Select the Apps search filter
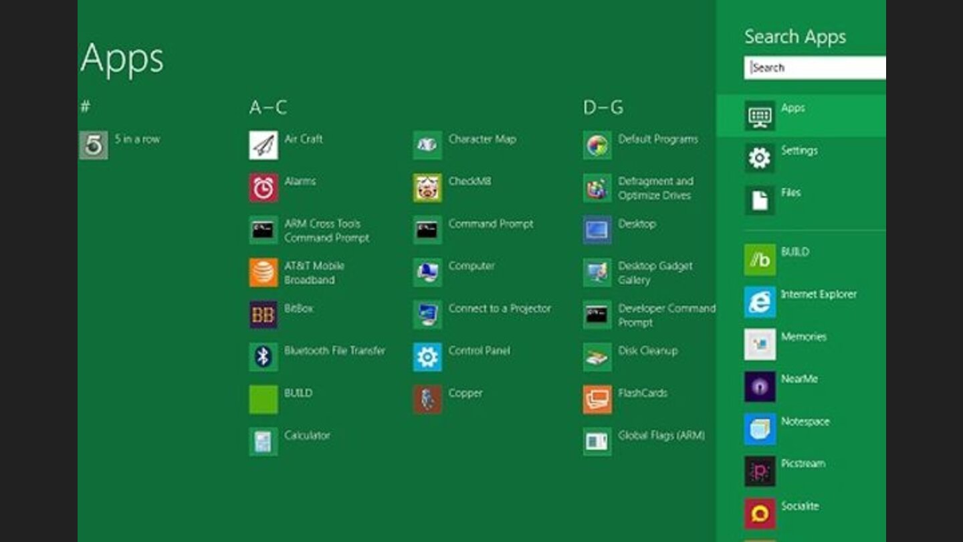This screenshot has width=963, height=542. click(x=793, y=109)
